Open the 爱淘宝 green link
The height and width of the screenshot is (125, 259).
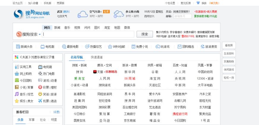pyautogui.click(x=79, y=78)
